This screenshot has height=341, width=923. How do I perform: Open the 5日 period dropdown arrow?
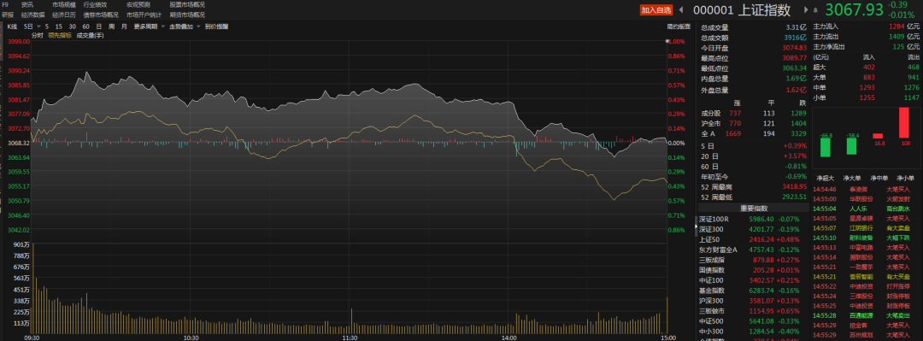point(38,26)
